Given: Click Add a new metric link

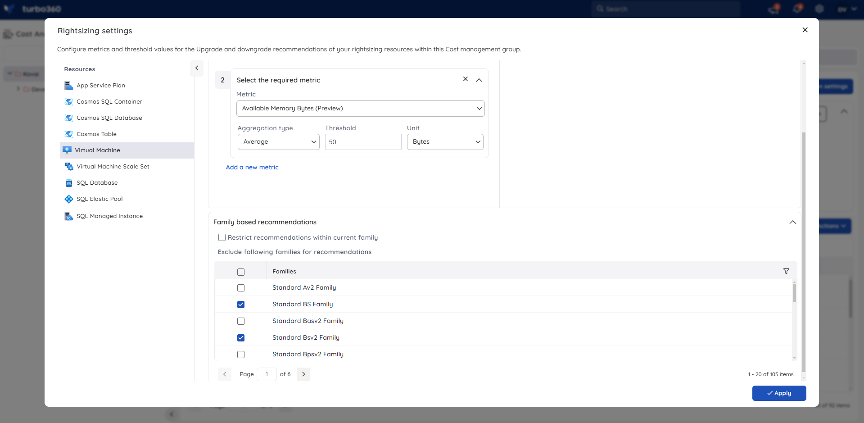Looking at the screenshot, I should [252, 167].
